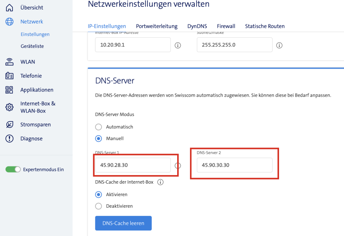Select Manuell DNS-Server mode
Screen dimensions: 344x236
pos(98,139)
